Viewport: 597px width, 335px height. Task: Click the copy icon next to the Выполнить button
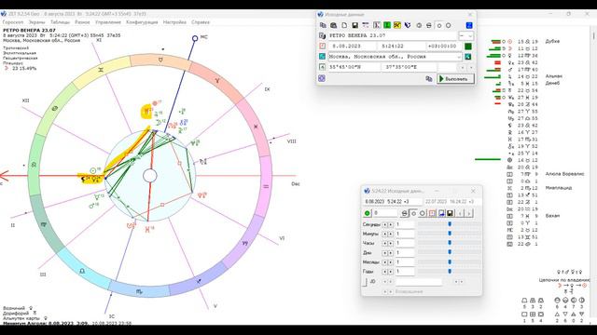(429, 79)
